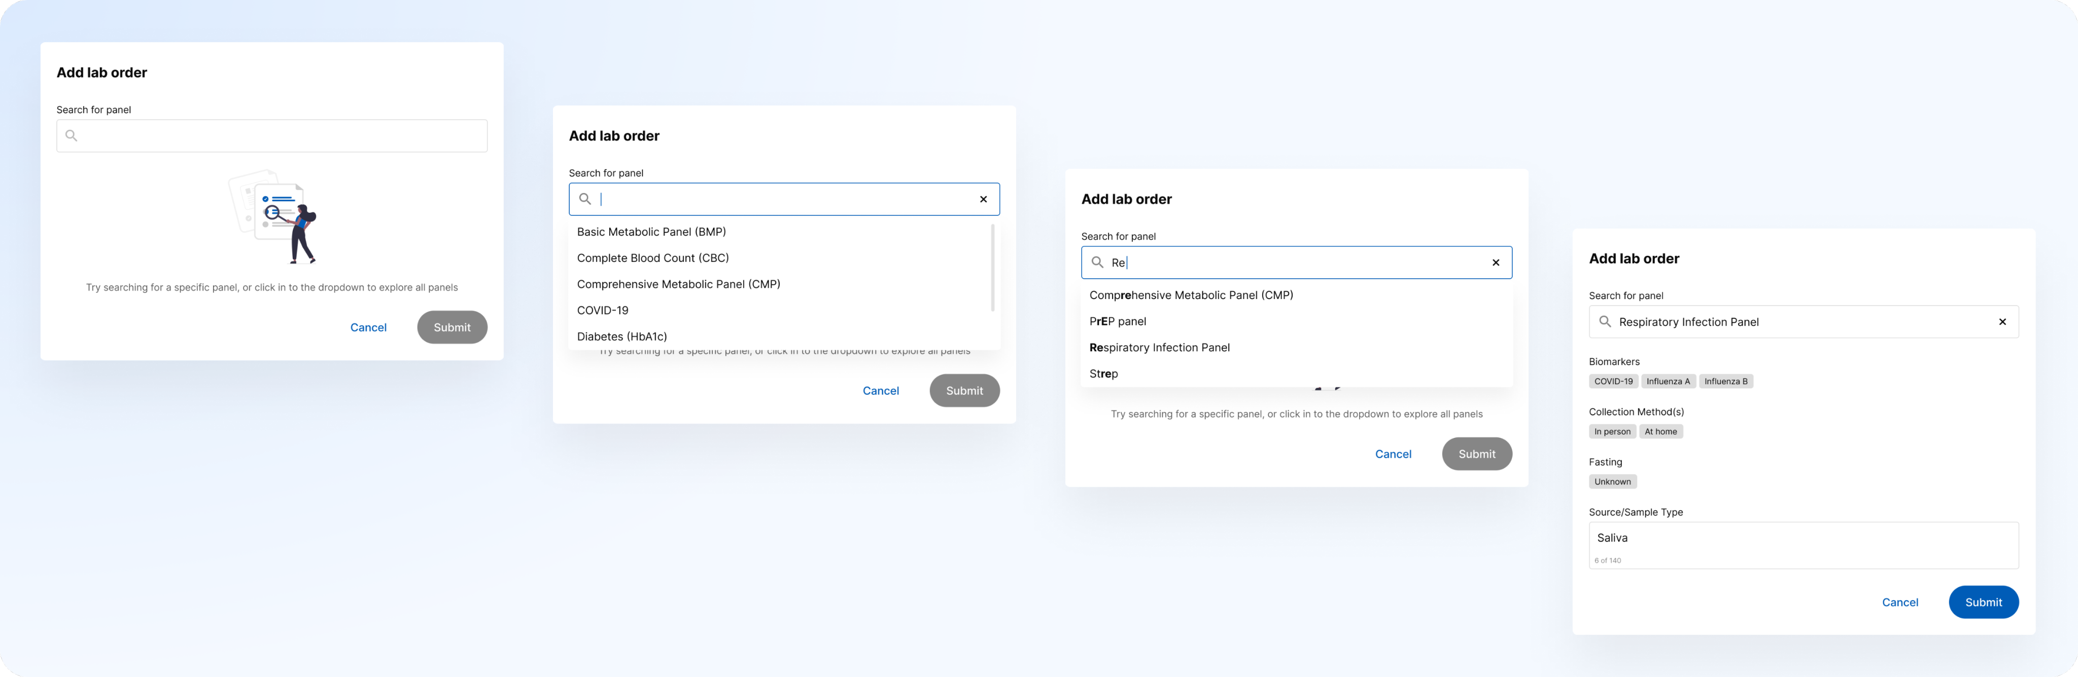Remove the selected Respiratory Infection Panel with X
The image size is (2078, 677).
(2002, 322)
